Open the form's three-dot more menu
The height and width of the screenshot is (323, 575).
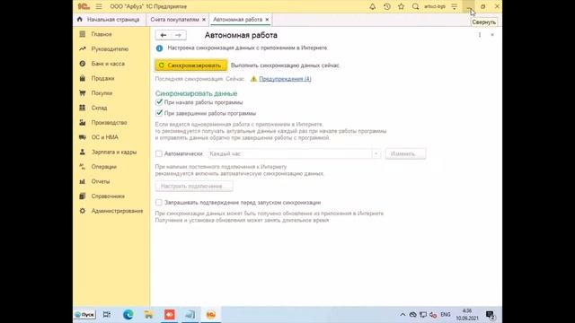[x=480, y=35]
